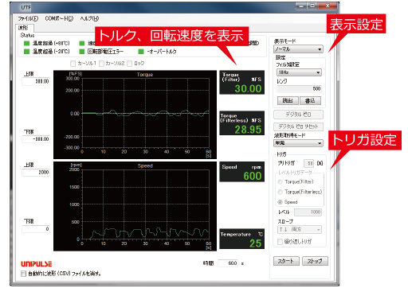The width and height of the screenshot is (408, 288).
Task: Click the Speed lower limit field showing 0
Action: pos(36,229)
